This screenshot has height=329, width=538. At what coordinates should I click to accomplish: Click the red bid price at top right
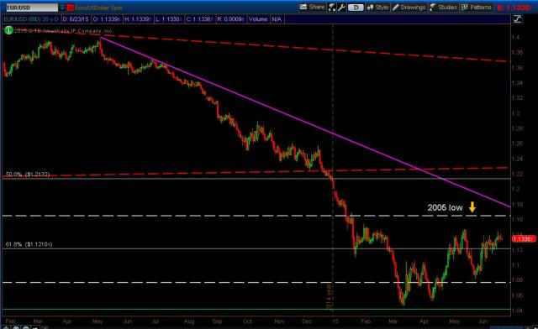(514, 8)
